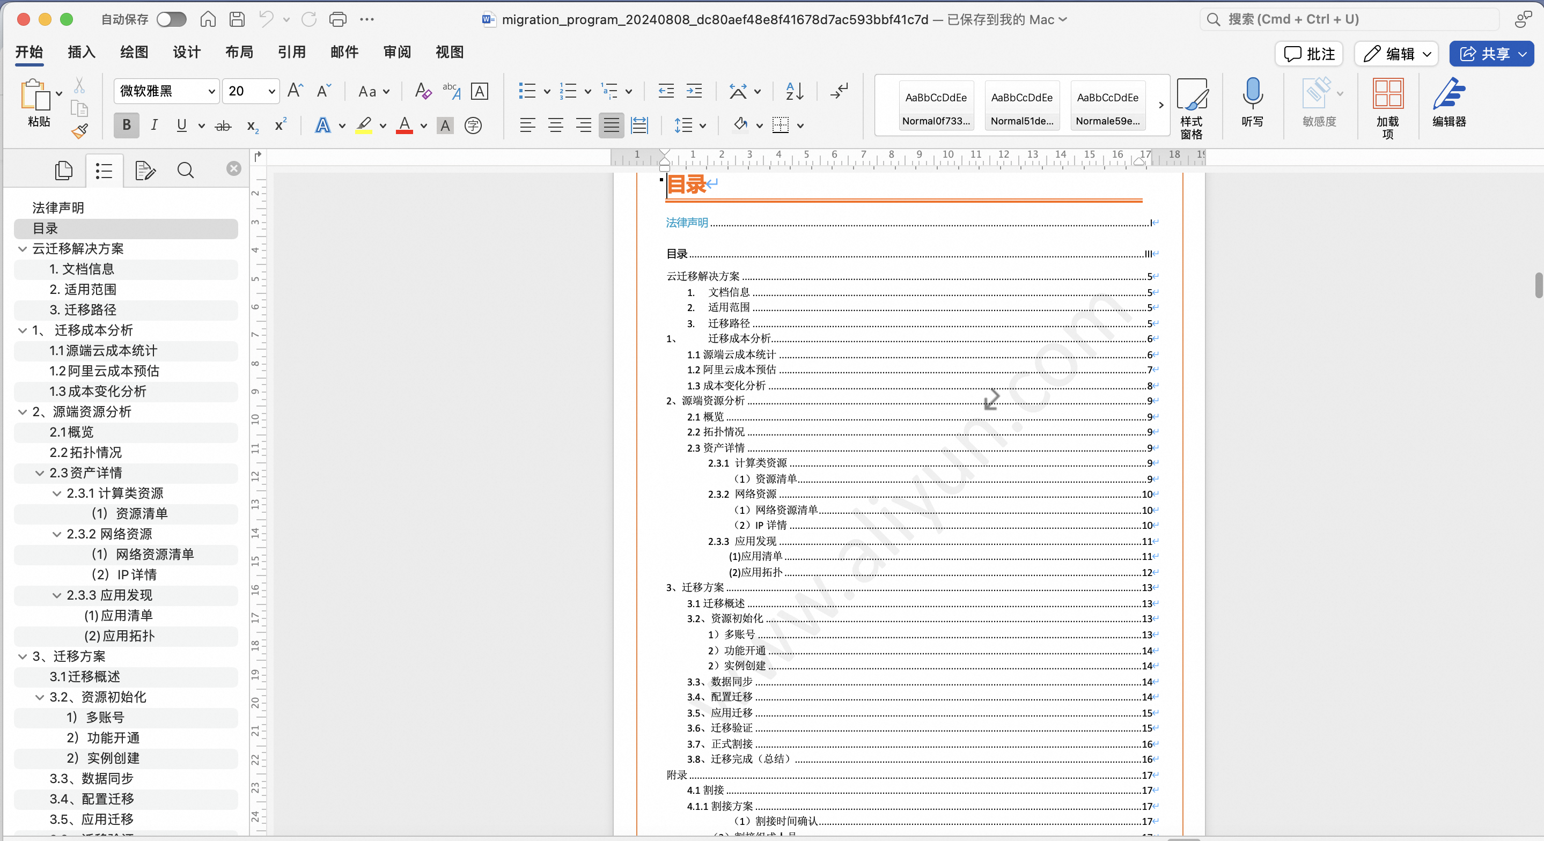Open the reviewing pane icon in sidebar
This screenshot has width=1544, height=841.
pyautogui.click(x=145, y=171)
